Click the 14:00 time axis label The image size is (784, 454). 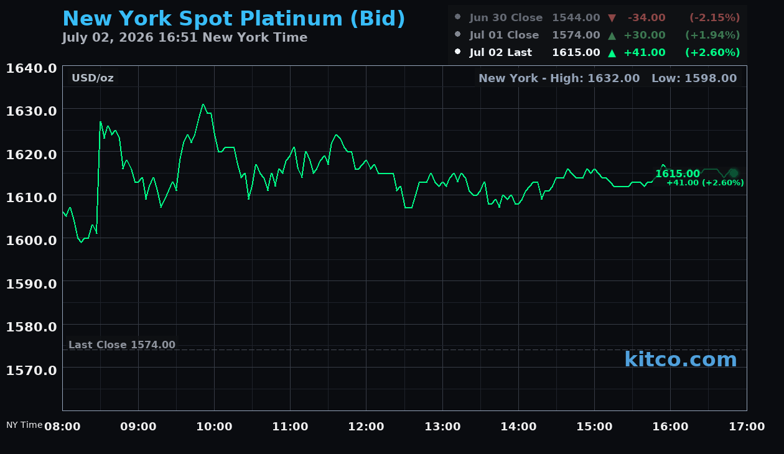tap(518, 427)
